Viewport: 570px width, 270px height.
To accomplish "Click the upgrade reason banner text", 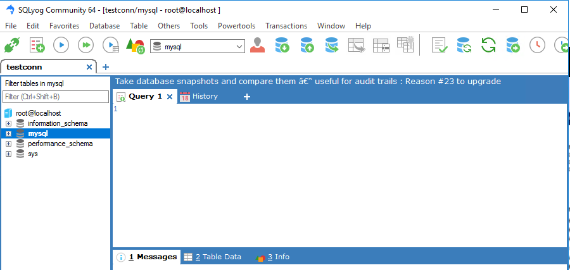I will (308, 82).
